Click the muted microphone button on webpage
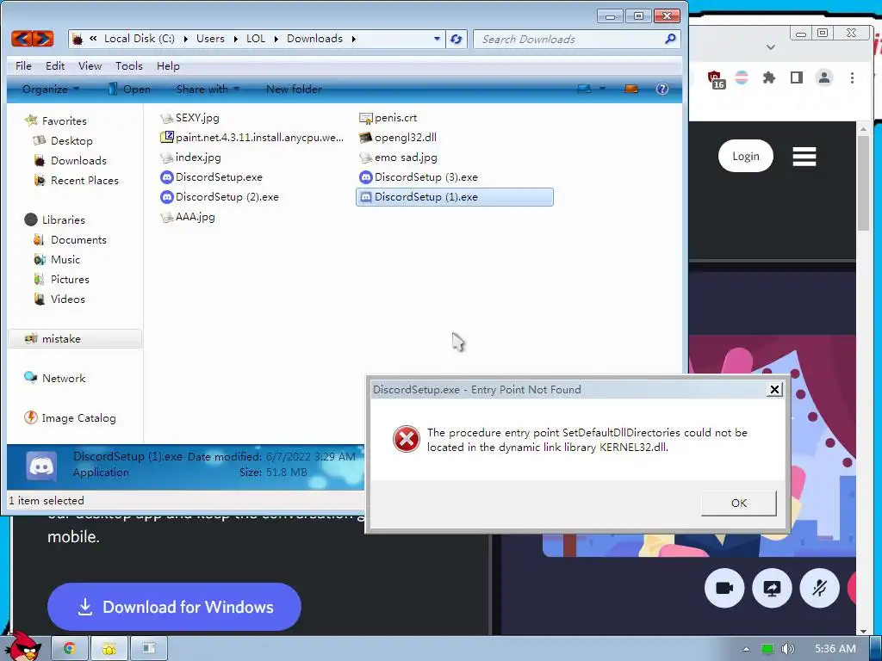Screen dimensions: 882x661 pos(820,588)
